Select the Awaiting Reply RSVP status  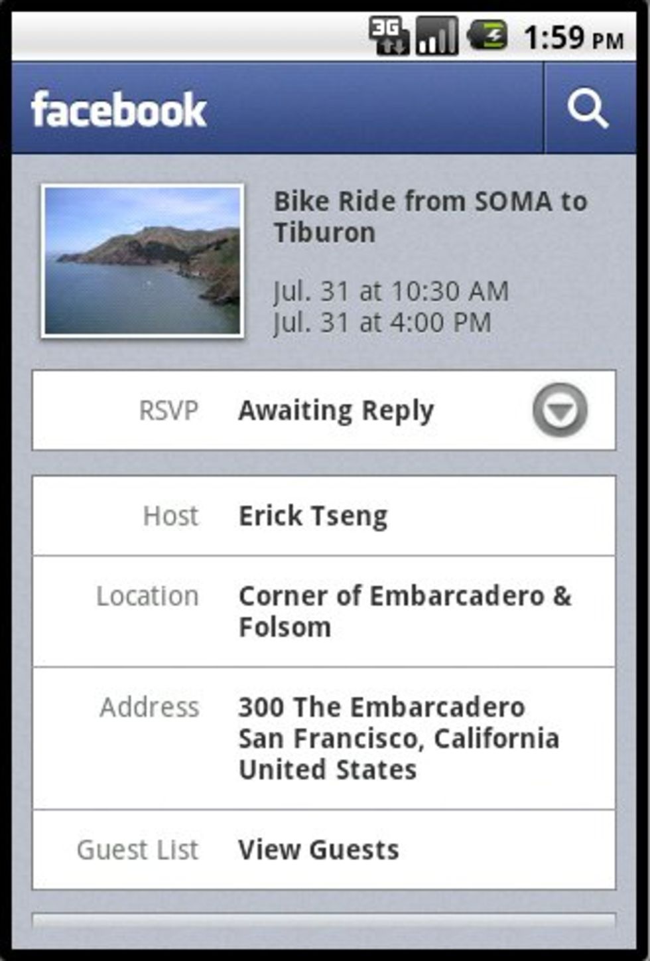pos(336,411)
